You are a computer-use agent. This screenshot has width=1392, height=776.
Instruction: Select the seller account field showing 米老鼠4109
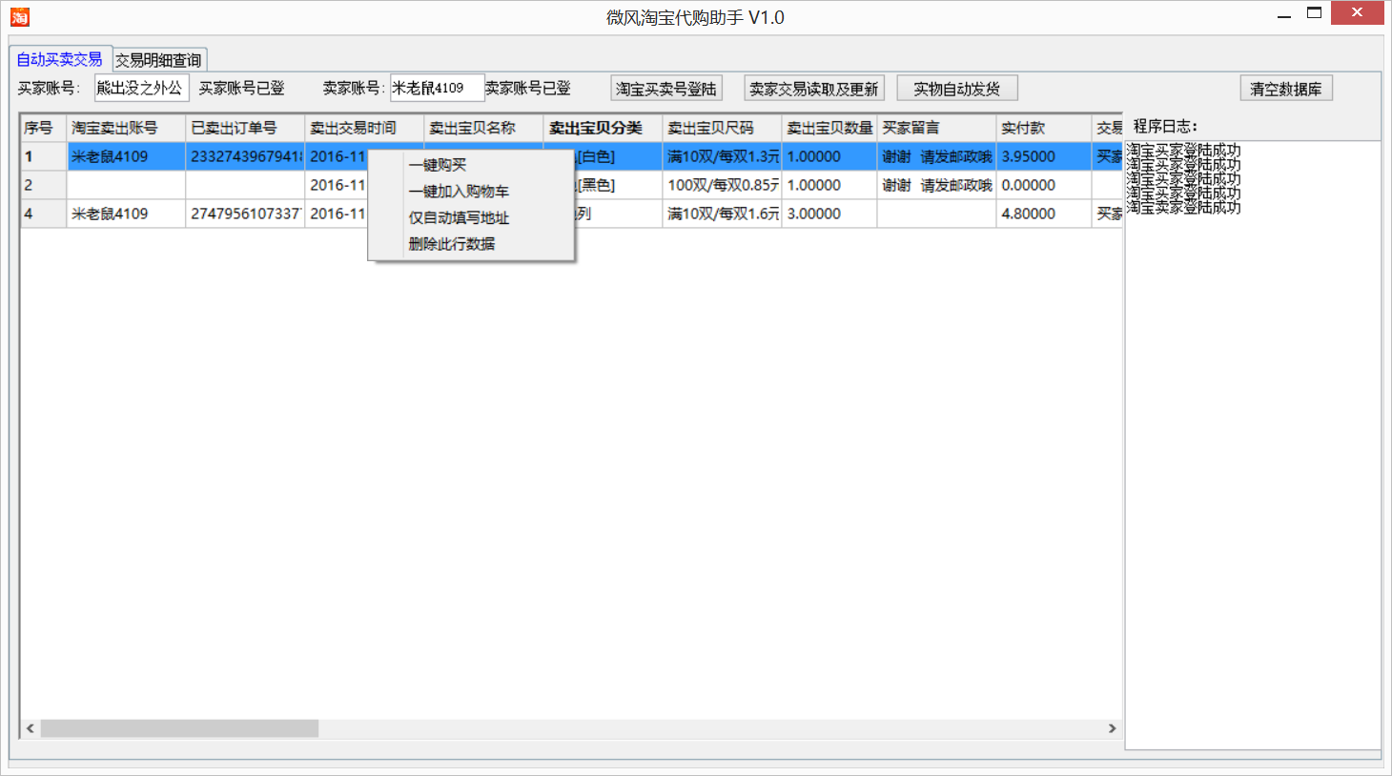437,87
